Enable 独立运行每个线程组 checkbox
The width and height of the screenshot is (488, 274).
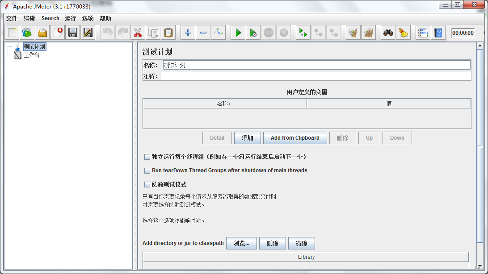pyautogui.click(x=147, y=157)
